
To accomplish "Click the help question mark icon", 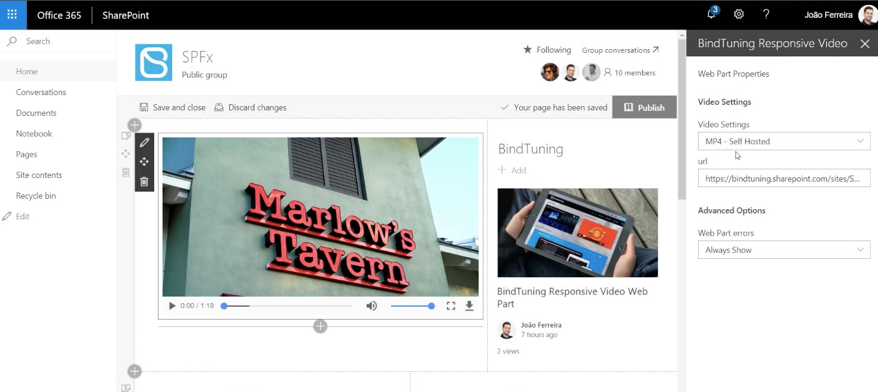I will [x=766, y=15].
